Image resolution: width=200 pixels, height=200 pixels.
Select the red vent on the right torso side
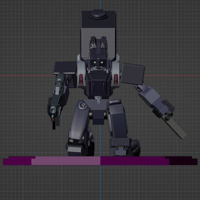[116, 79]
